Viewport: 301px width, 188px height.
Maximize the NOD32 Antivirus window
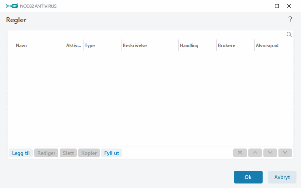[277, 6]
